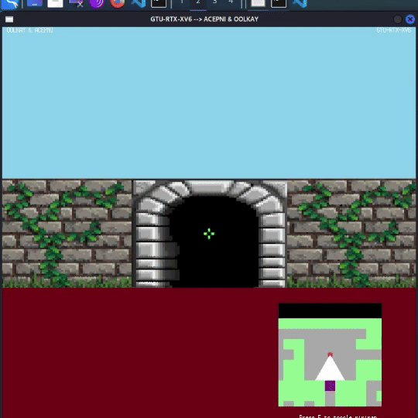Screen dimensions: 418x418
Task: Switch to workspace 4
Action: 231,2
